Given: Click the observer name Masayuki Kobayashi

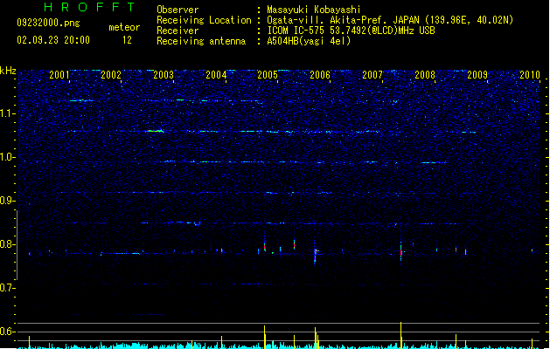Looking at the screenshot, I should pos(314,10).
